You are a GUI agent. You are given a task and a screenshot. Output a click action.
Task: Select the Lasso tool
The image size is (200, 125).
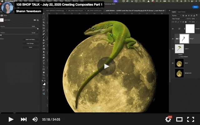44,19
